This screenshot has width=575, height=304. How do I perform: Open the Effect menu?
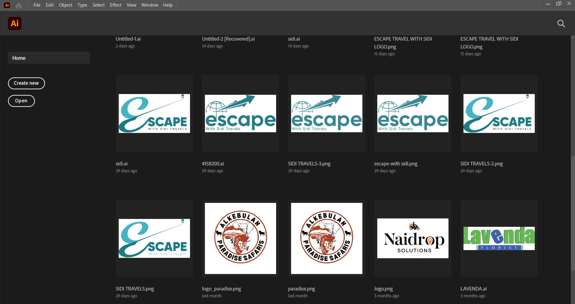coord(115,5)
